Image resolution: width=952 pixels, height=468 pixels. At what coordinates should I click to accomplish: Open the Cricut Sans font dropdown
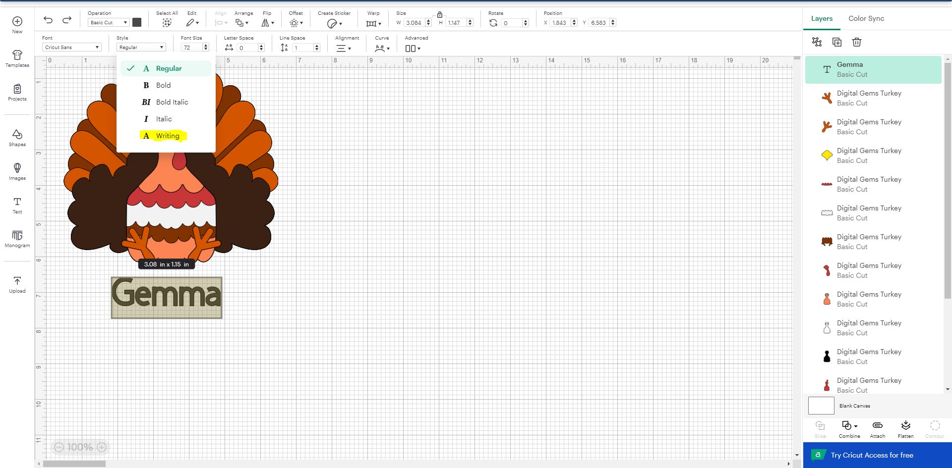pos(71,47)
